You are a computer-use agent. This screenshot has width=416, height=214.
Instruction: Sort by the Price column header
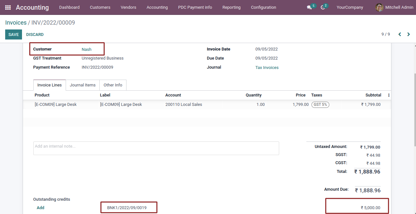301,95
